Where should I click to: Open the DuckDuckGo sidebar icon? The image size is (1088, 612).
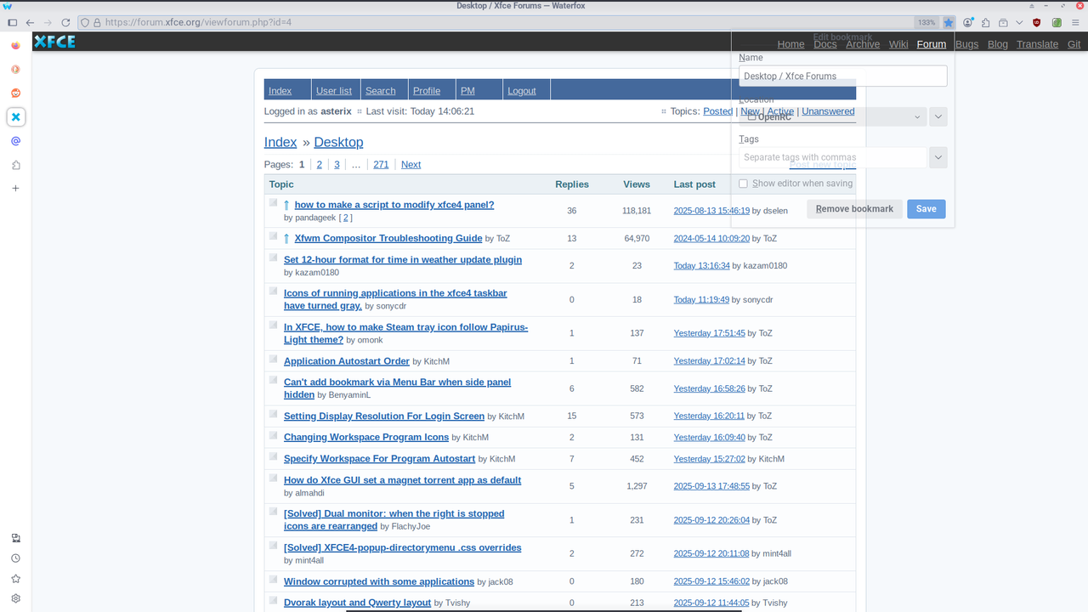15,70
